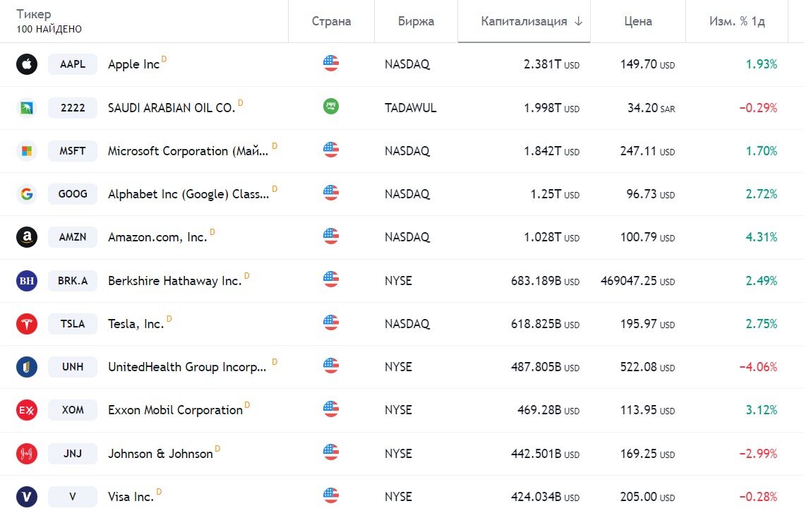Click Johnson & Johnson's −2.99% change
This screenshot has height=518, width=804.
coord(758,453)
